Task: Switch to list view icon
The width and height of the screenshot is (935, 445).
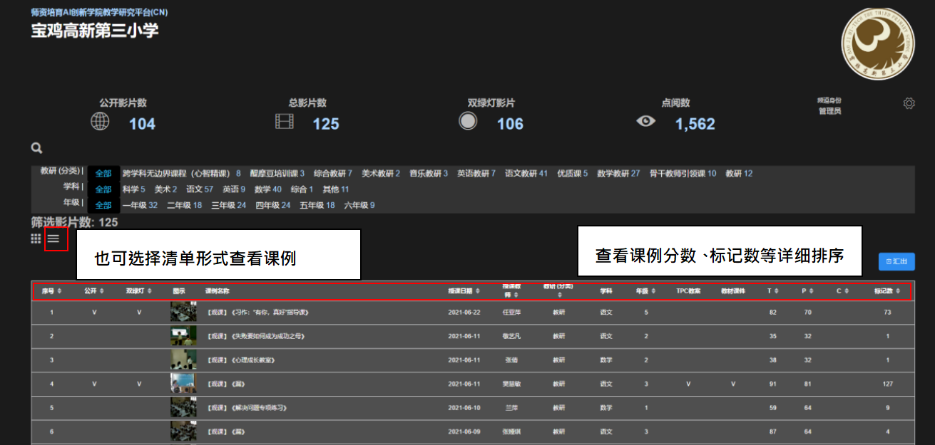Action: 53,239
